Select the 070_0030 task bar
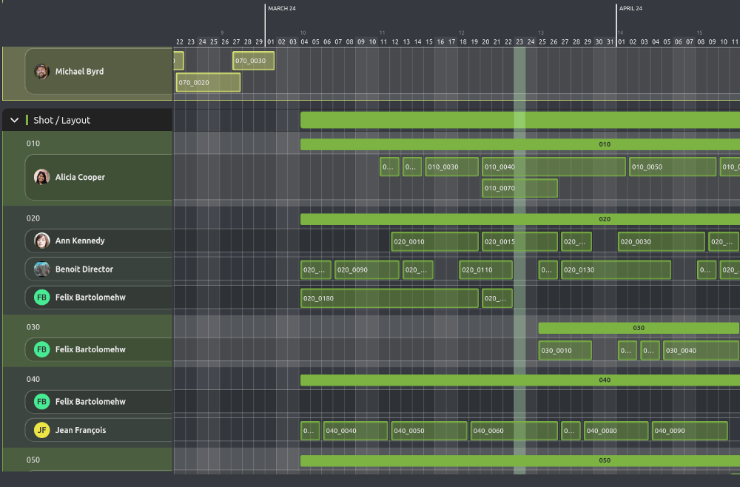740x487 pixels. pos(253,61)
